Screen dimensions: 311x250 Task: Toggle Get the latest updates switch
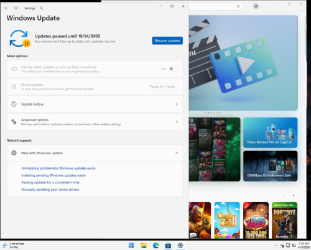click(174, 69)
